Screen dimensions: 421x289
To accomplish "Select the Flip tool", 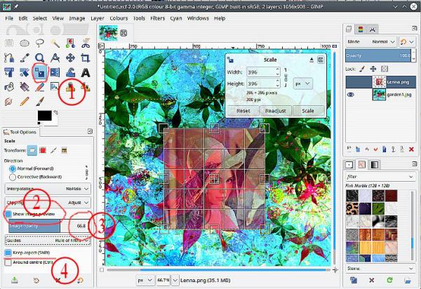I will point(55,72).
